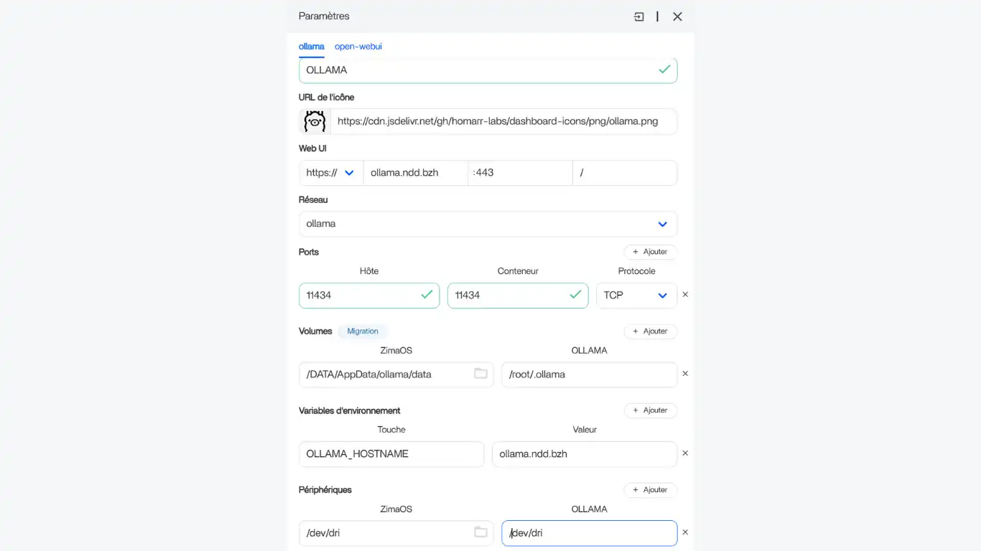Edit the Conteneur port 11434 field
The image size is (981, 551).
click(518, 296)
